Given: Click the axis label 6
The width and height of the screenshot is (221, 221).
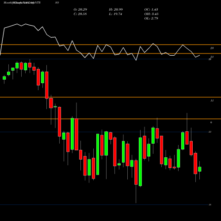Looking at the screenshot, I should 211,122.
